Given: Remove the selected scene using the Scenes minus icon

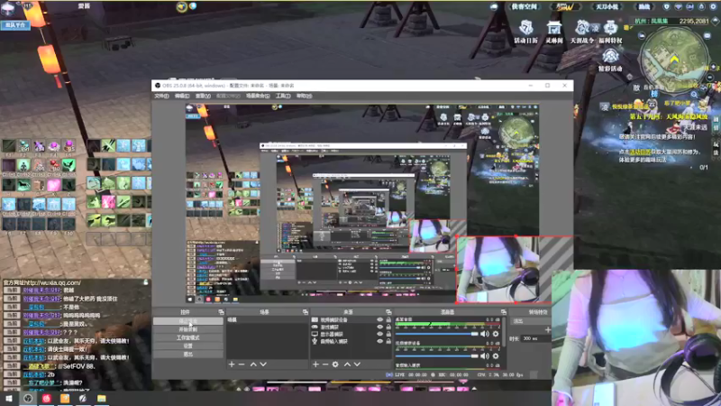Looking at the screenshot, I should pos(242,364).
